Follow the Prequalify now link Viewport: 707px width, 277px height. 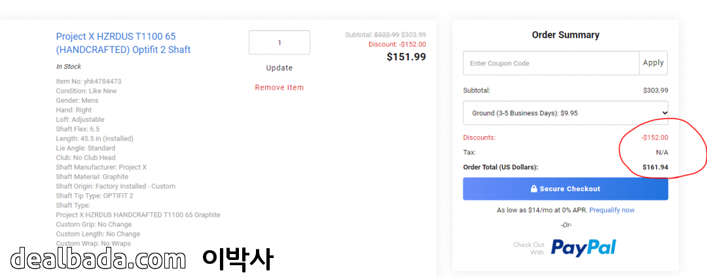[x=611, y=210]
